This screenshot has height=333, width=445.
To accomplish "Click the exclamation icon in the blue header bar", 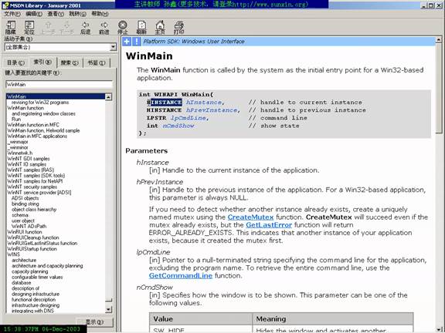I will (x=137, y=42).
